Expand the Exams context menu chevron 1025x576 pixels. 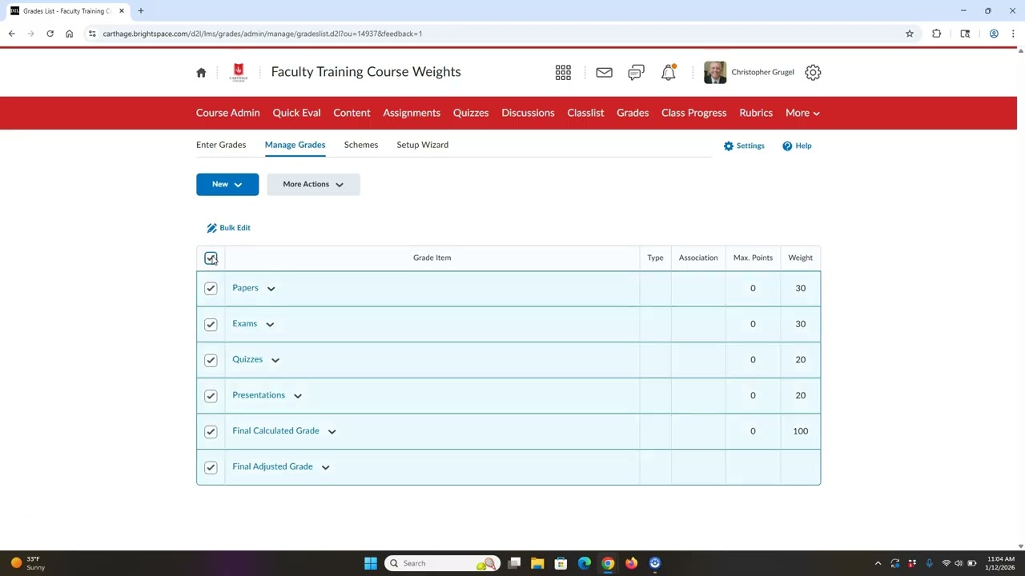(x=270, y=325)
